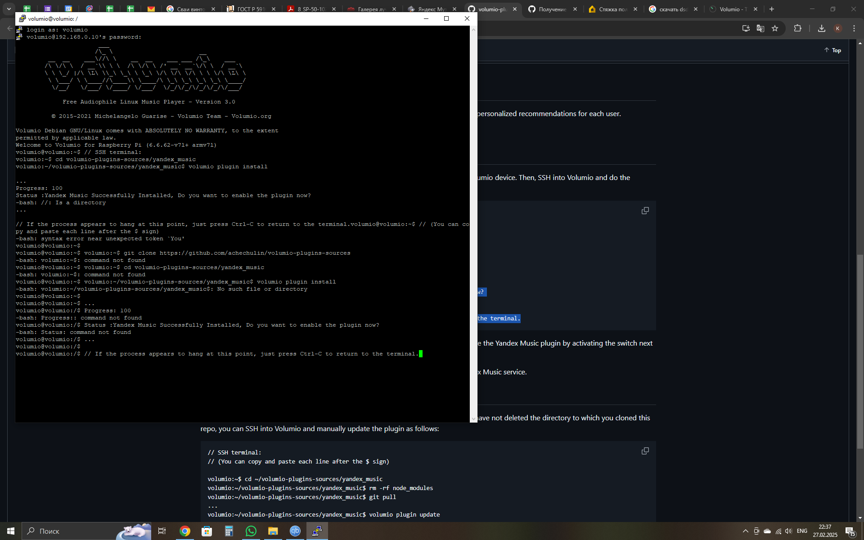Open Chrome three-dot menu
Viewport: 864px width, 540px height.
[x=854, y=28]
